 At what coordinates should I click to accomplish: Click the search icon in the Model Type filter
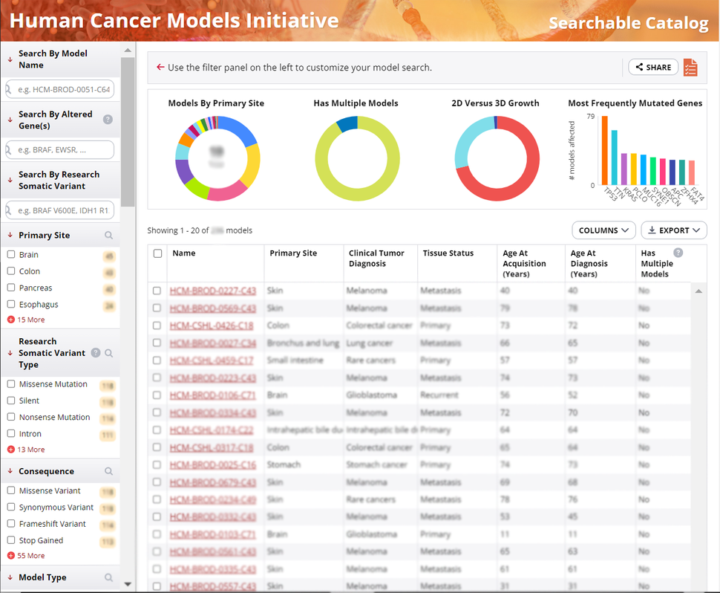108,577
